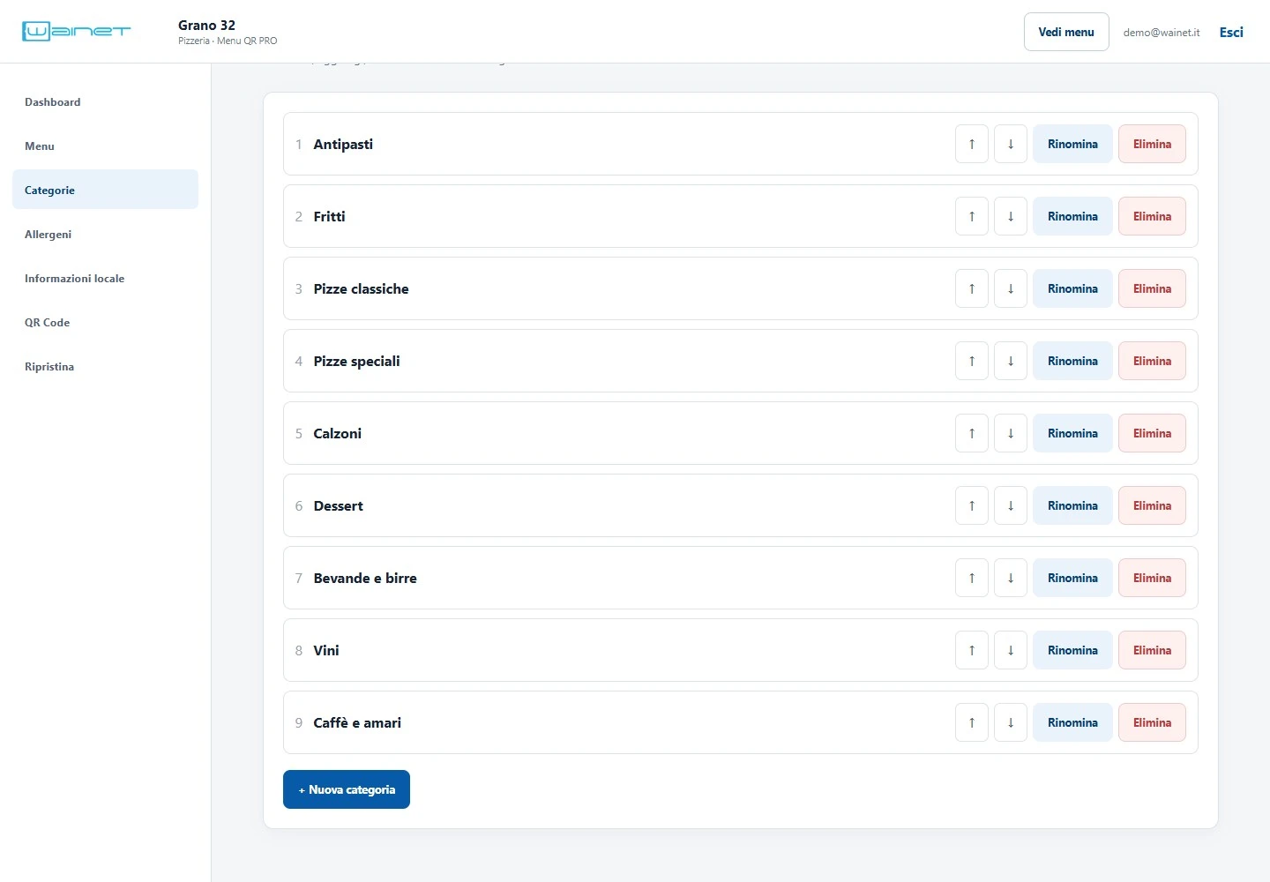Shift Pizze speciali downward
This screenshot has height=882, width=1270.
click(x=1011, y=361)
